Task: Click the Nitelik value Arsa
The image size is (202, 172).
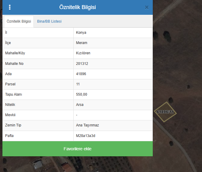Action: point(80,105)
